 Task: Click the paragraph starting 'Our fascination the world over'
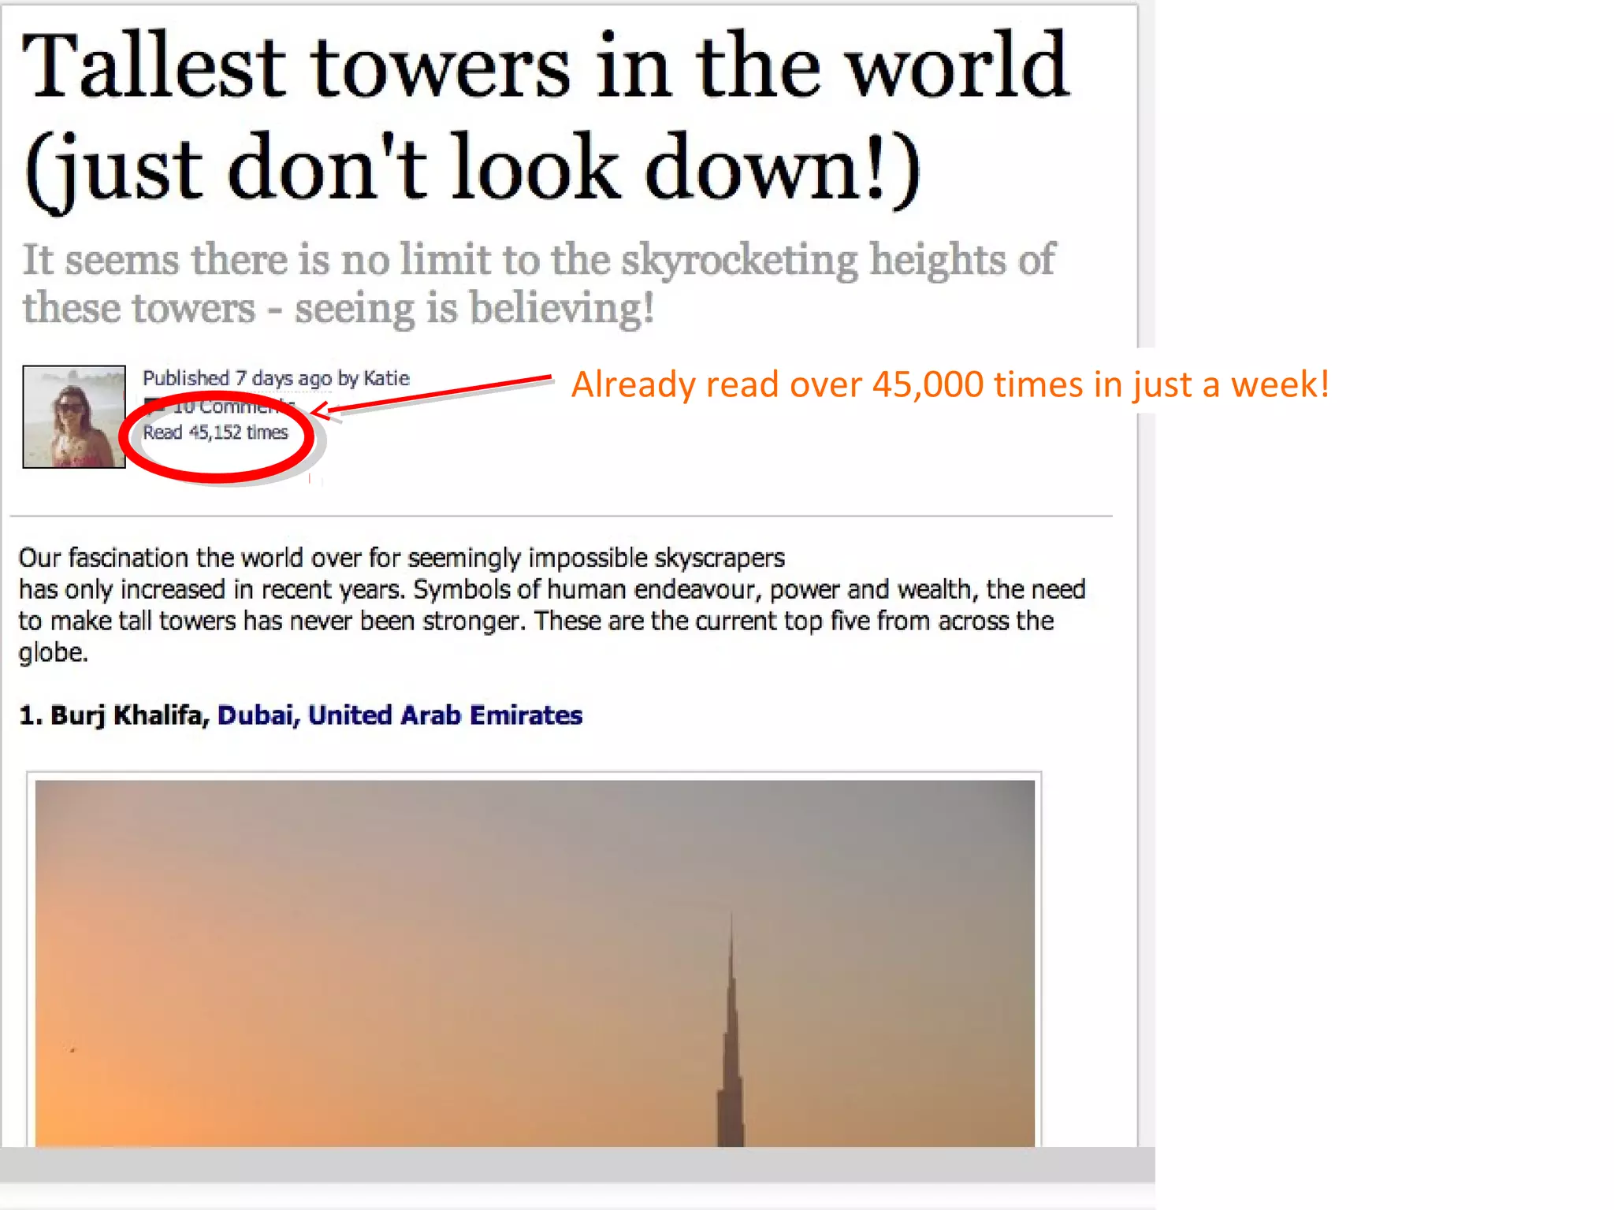pyautogui.click(x=552, y=605)
